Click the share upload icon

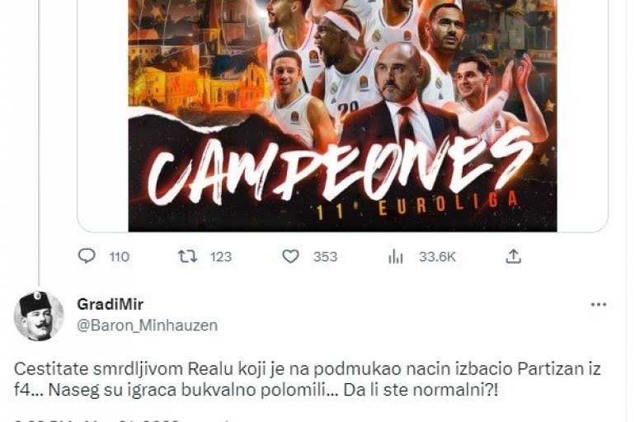513,256
